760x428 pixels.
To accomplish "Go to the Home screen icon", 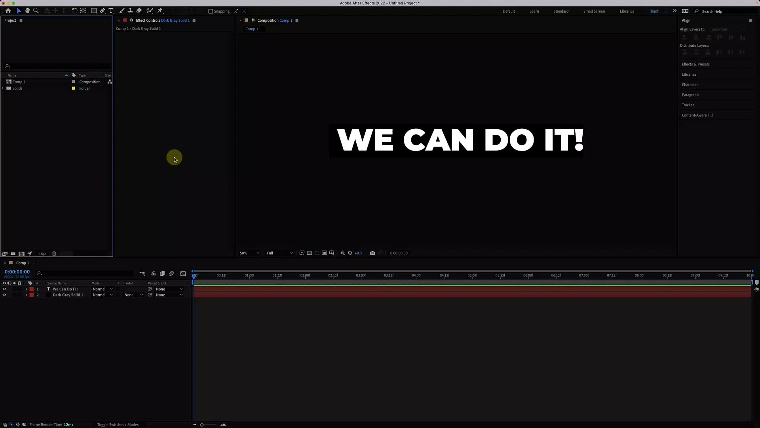I will pyautogui.click(x=8, y=11).
